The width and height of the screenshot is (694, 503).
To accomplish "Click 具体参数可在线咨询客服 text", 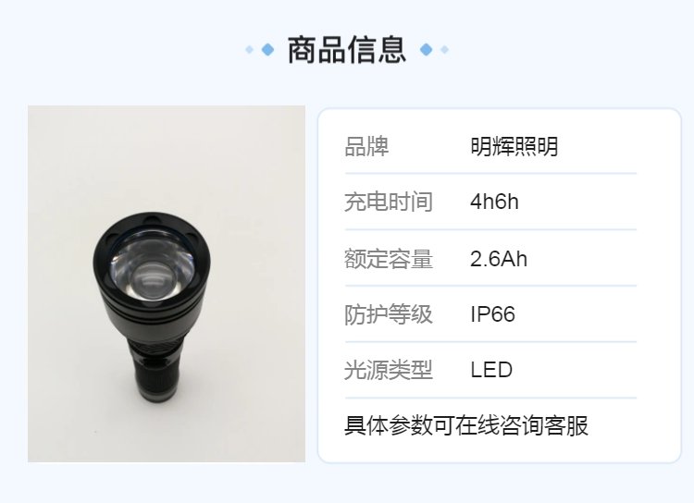I will pyautogui.click(x=466, y=425).
